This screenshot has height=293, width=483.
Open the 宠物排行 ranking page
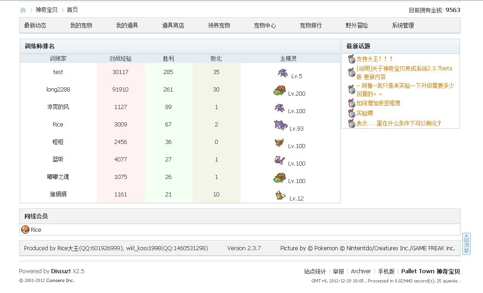pos(311,26)
